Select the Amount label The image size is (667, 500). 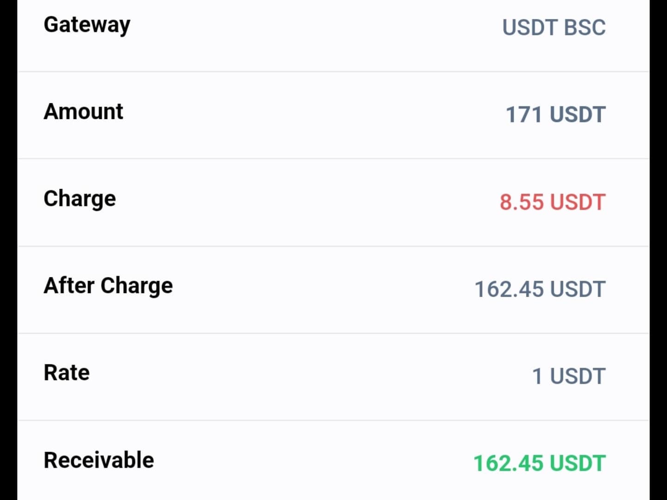(x=83, y=112)
